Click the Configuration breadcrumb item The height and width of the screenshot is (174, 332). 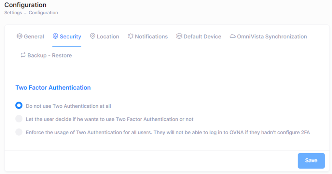coord(43,13)
